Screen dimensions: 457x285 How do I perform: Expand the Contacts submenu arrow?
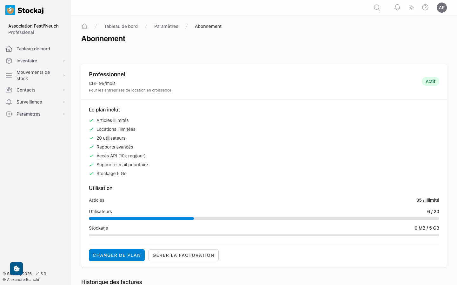(64, 90)
